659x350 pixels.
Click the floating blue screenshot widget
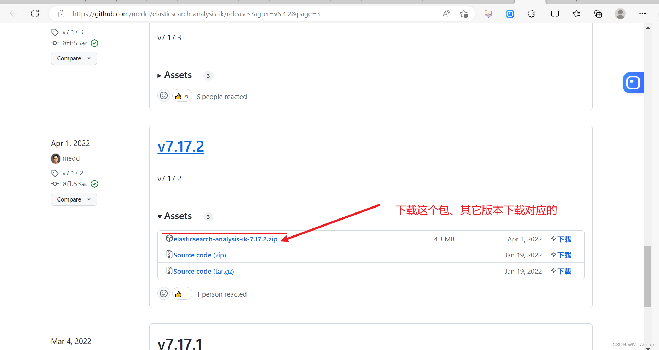(633, 83)
